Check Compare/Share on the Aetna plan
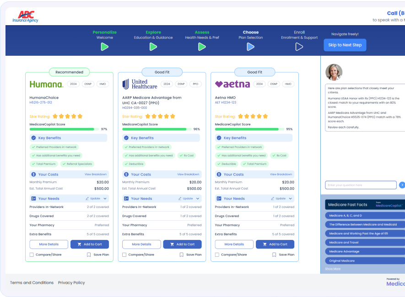The height and width of the screenshot is (297, 405). tap(217, 255)
